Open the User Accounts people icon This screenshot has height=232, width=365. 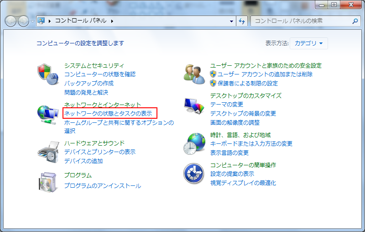click(x=194, y=74)
